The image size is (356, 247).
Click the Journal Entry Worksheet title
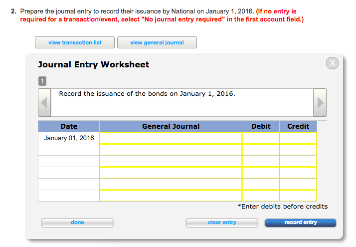pyautogui.click(x=94, y=64)
